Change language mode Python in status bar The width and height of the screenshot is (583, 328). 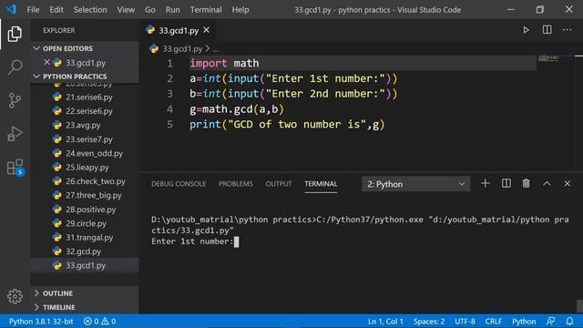point(524,322)
